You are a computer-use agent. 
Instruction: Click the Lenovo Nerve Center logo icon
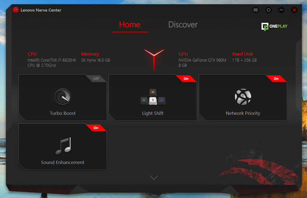(x=15, y=10)
